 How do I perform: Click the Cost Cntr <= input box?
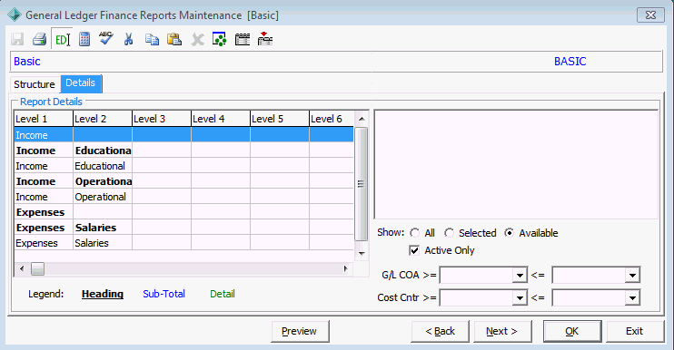pos(589,297)
